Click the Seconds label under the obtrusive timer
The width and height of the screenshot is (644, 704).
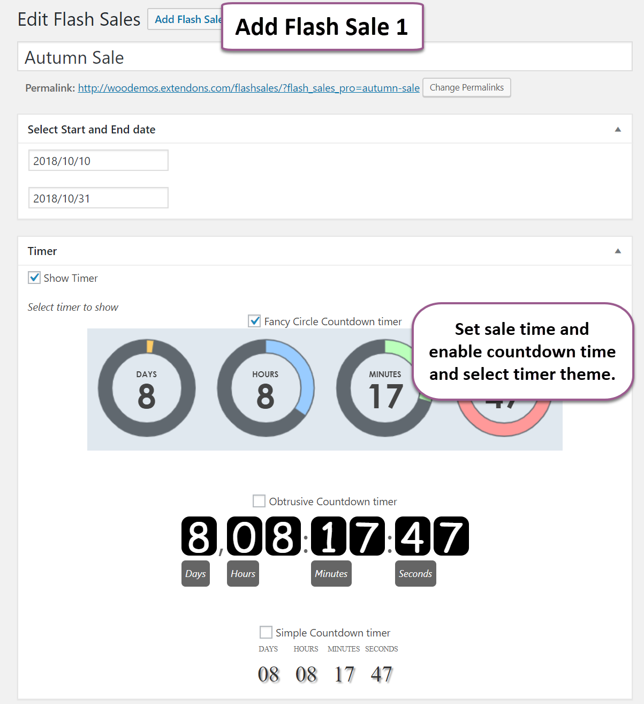[x=415, y=573]
